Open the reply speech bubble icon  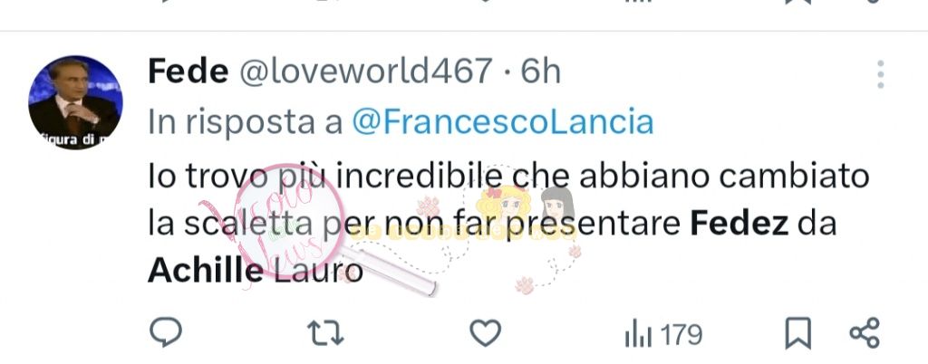pos(165,332)
